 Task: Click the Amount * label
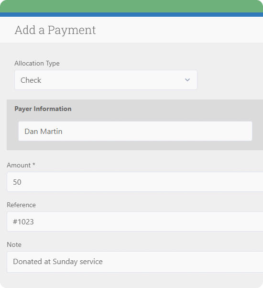[21, 166]
